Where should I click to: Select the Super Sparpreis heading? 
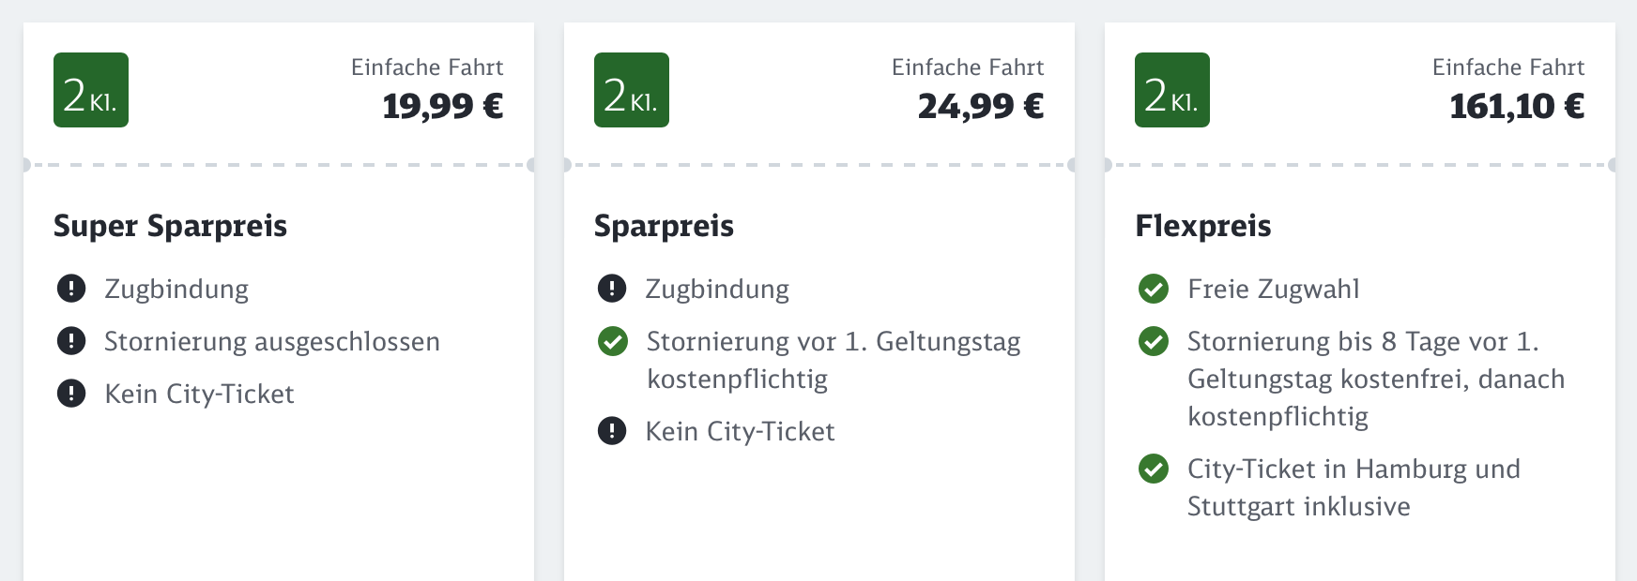170,227
